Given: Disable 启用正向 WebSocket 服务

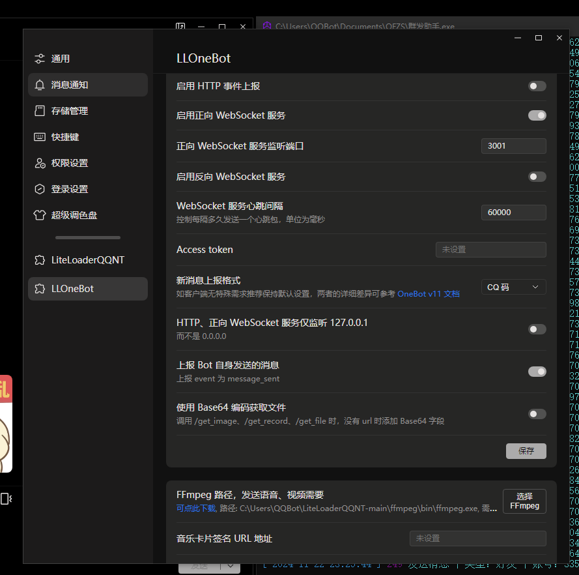Looking at the screenshot, I should 537,115.
